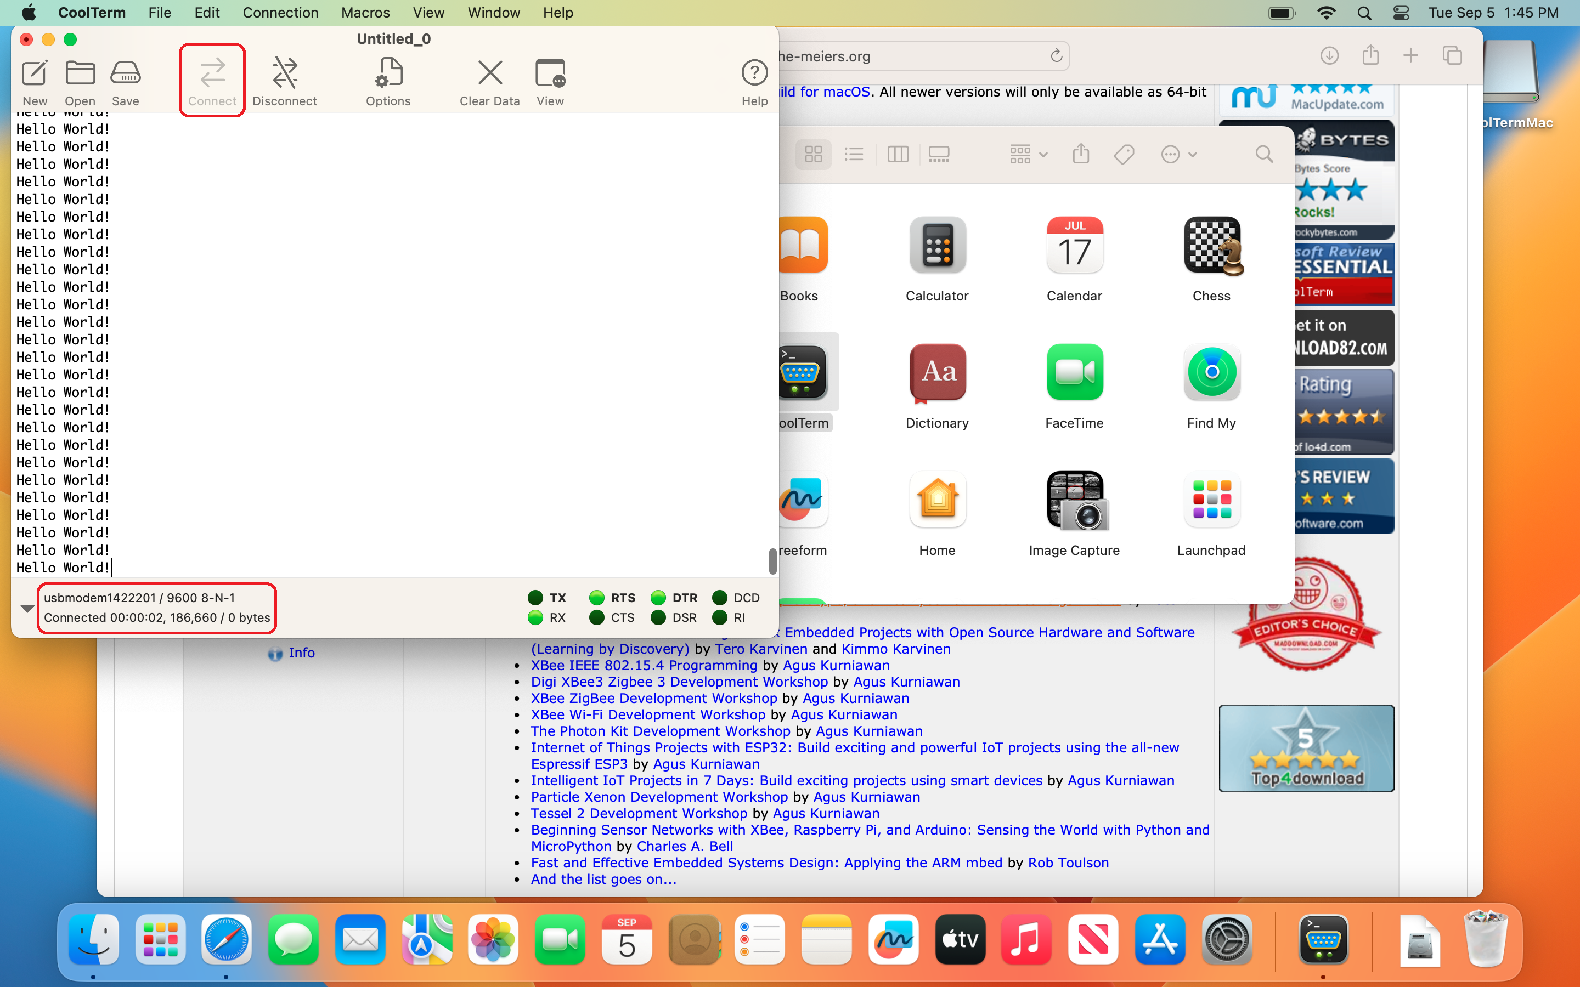The width and height of the screenshot is (1580, 987).
Task: Click the Info link
Action: [301, 652]
